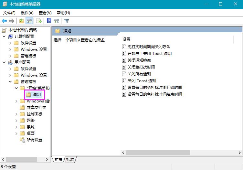Collapse the 计算机配置 tree node

click(4, 37)
